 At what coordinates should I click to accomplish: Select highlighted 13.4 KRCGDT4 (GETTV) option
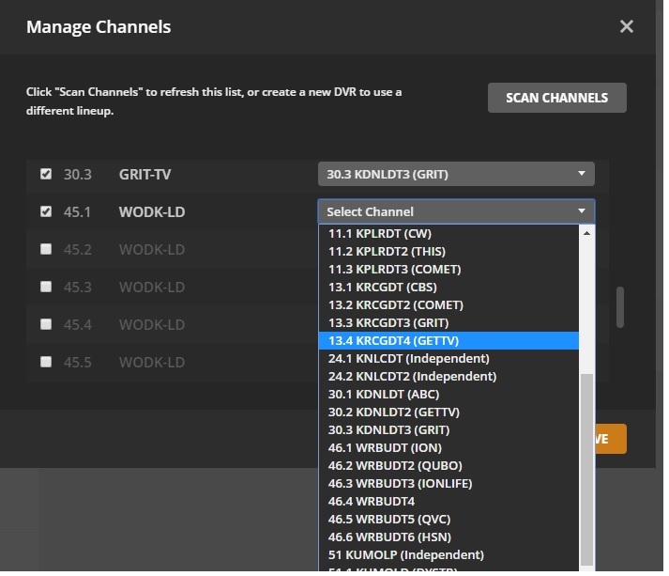449,340
